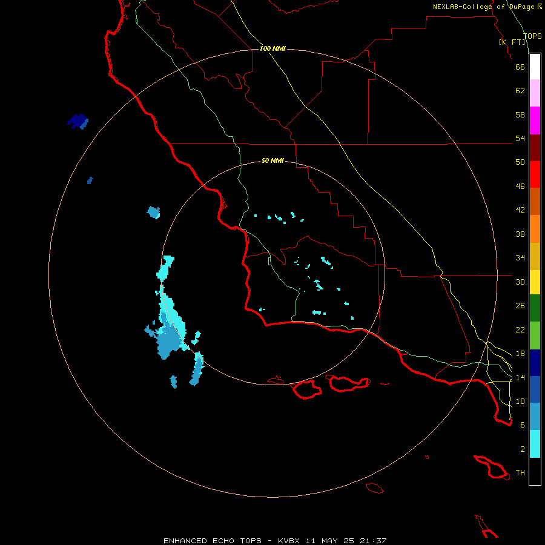
Task: Click the light pink legend swatch
Action: coord(535,93)
